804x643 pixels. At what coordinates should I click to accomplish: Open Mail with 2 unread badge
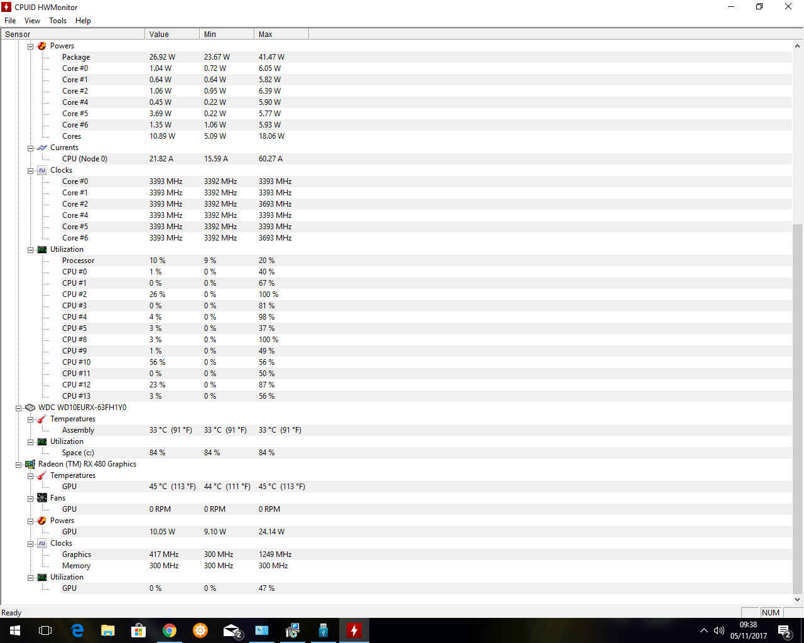231,630
